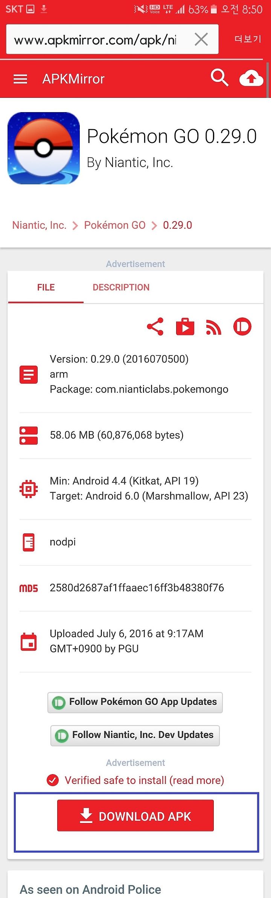The width and height of the screenshot is (271, 898).
Task: Tap the Target: Android 6.0 text
Action: tap(149, 496)
